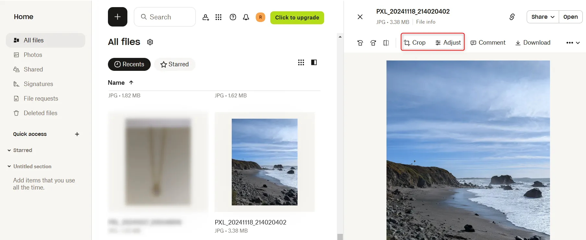Switch to grid view of files
This screenshot has width=586, height=240.
301,62
